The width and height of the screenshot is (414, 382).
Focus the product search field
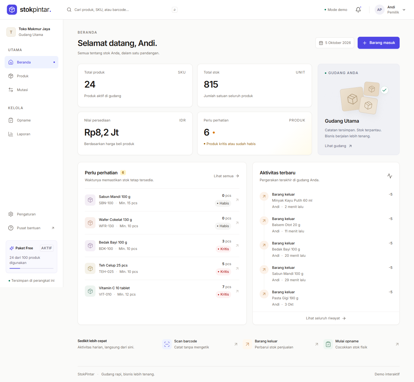click(122, 10)
